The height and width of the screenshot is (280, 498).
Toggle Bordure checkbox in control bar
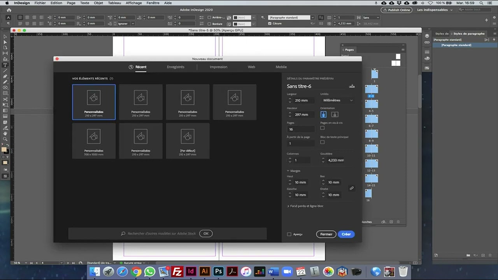point(209,24)
